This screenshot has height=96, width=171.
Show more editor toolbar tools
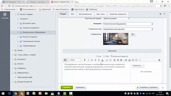coord(140,60)
